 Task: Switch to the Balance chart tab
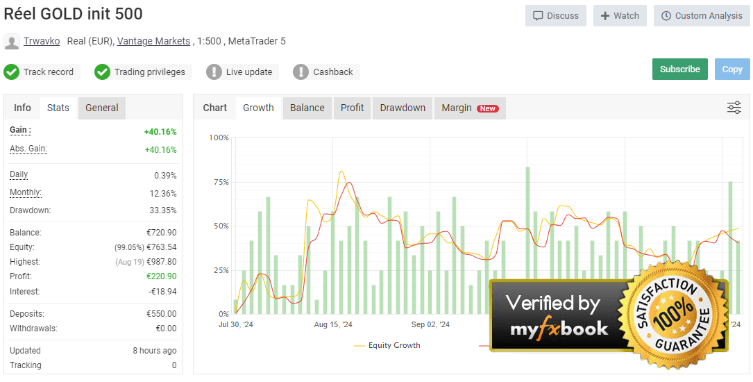click(x=307, y=108)
